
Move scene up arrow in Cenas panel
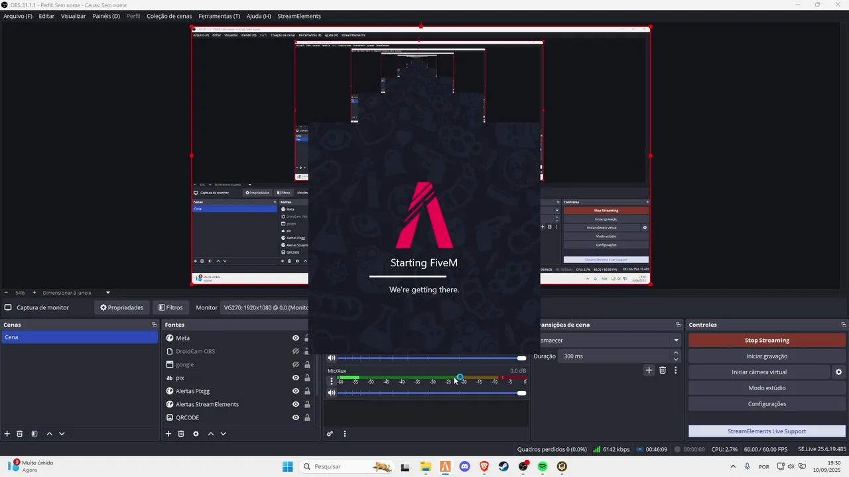pos(49,434)
